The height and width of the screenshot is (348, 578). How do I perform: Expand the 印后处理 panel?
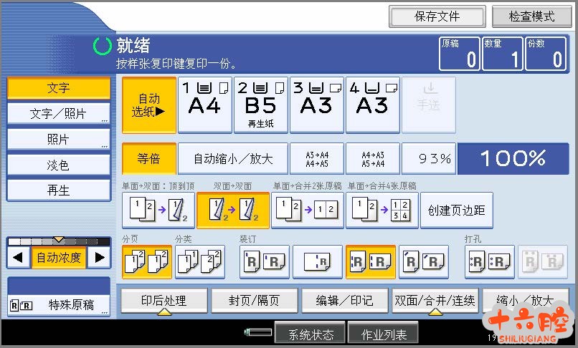tap(164, 301)
